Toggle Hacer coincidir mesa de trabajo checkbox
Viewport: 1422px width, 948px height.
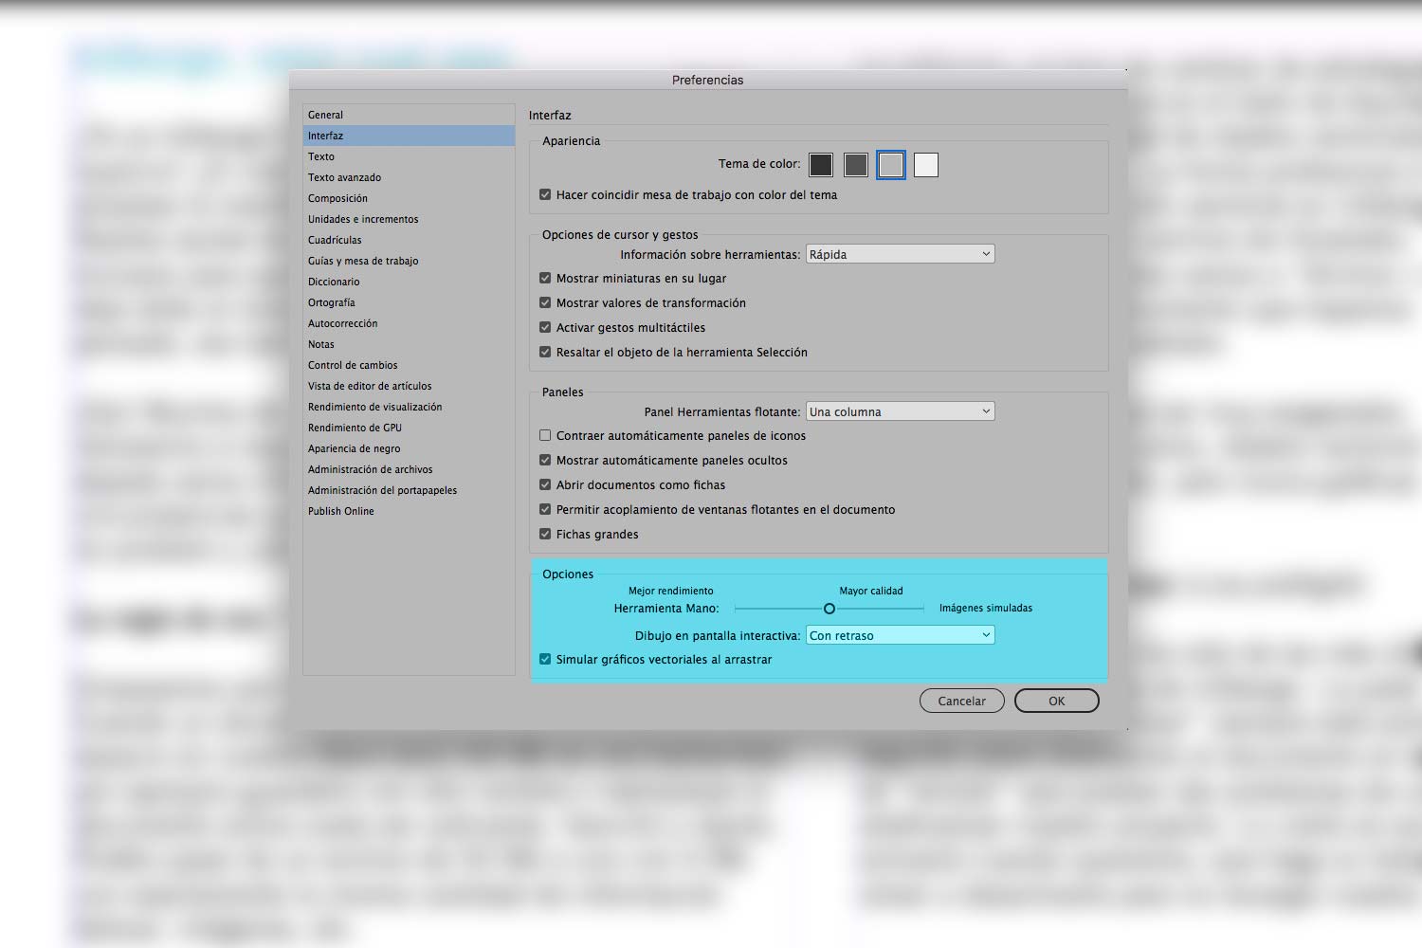(545, 195)
